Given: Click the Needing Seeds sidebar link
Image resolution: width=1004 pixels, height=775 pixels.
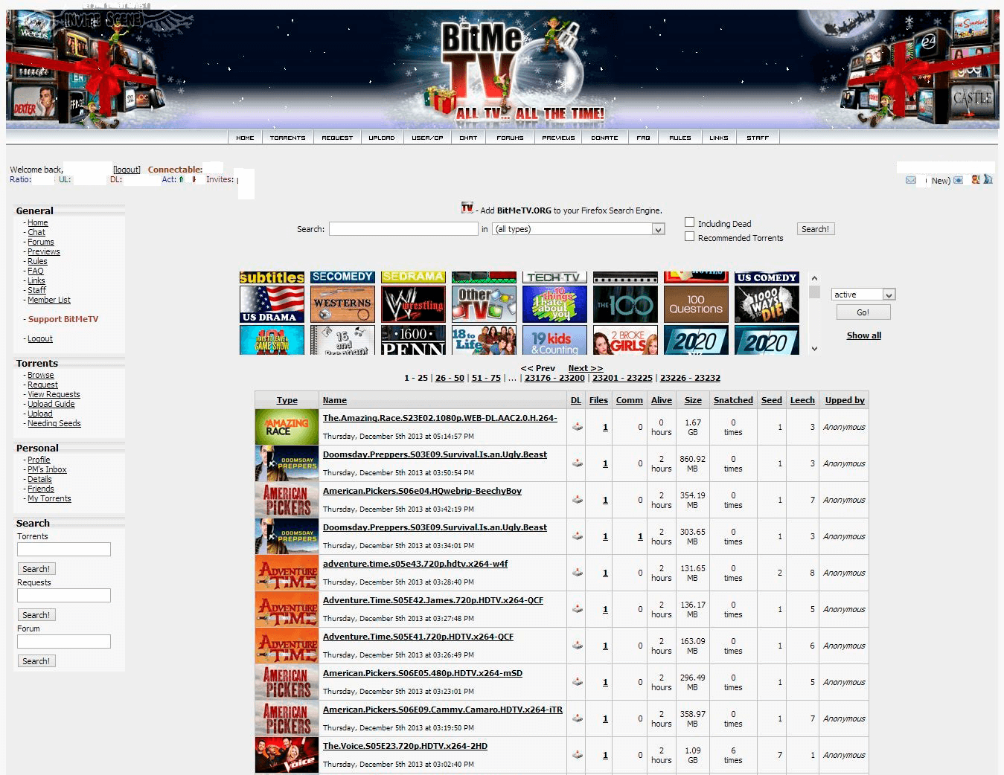Looking at the screenshot, I should 54,423.
